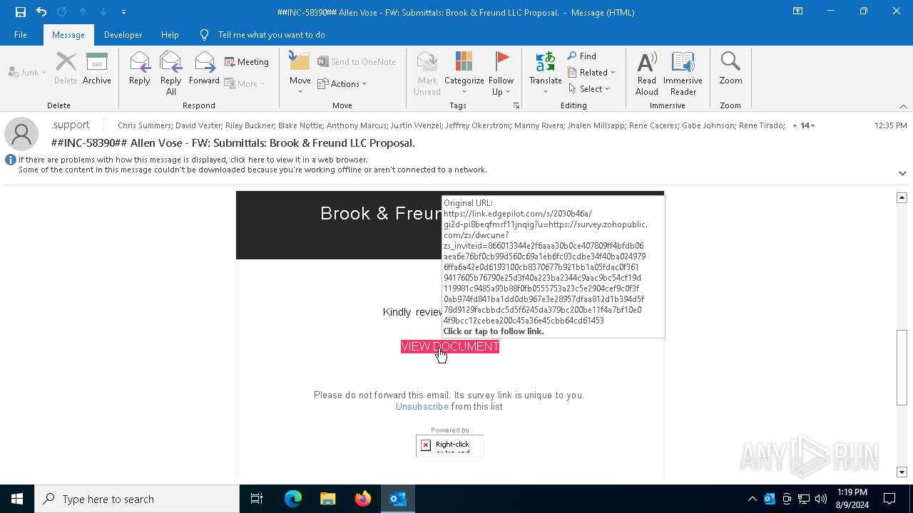Open the Developer tab
The height and width of the screenshot is (513, 913).
[123, 35]
